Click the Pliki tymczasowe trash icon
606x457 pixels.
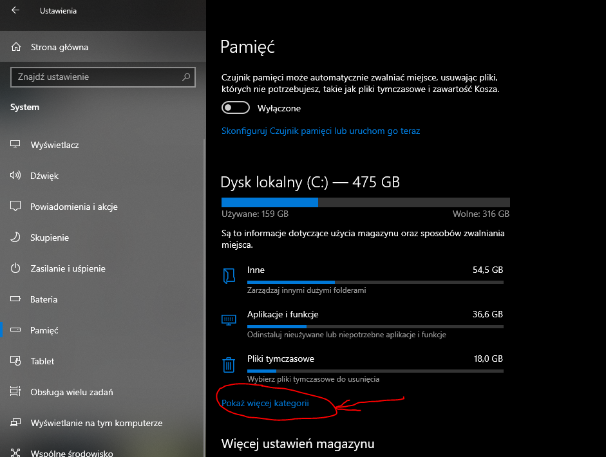(229, 364)
